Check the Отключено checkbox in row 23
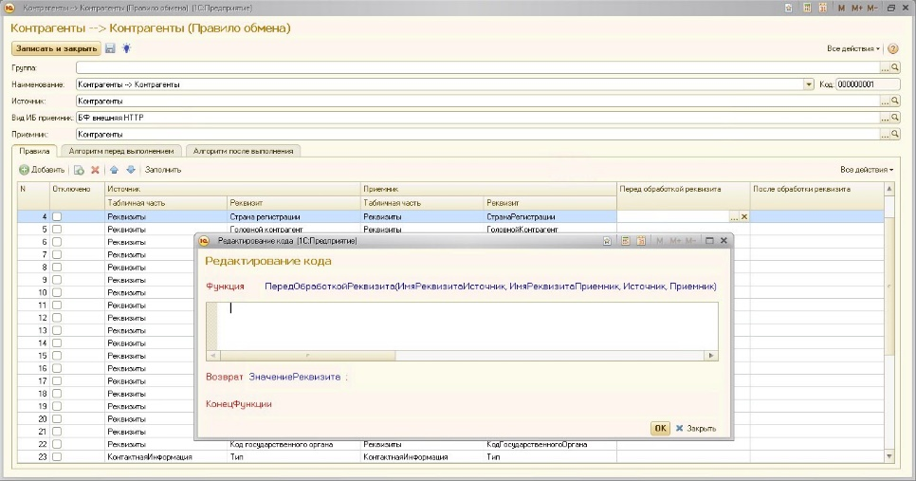 [57, 456]
